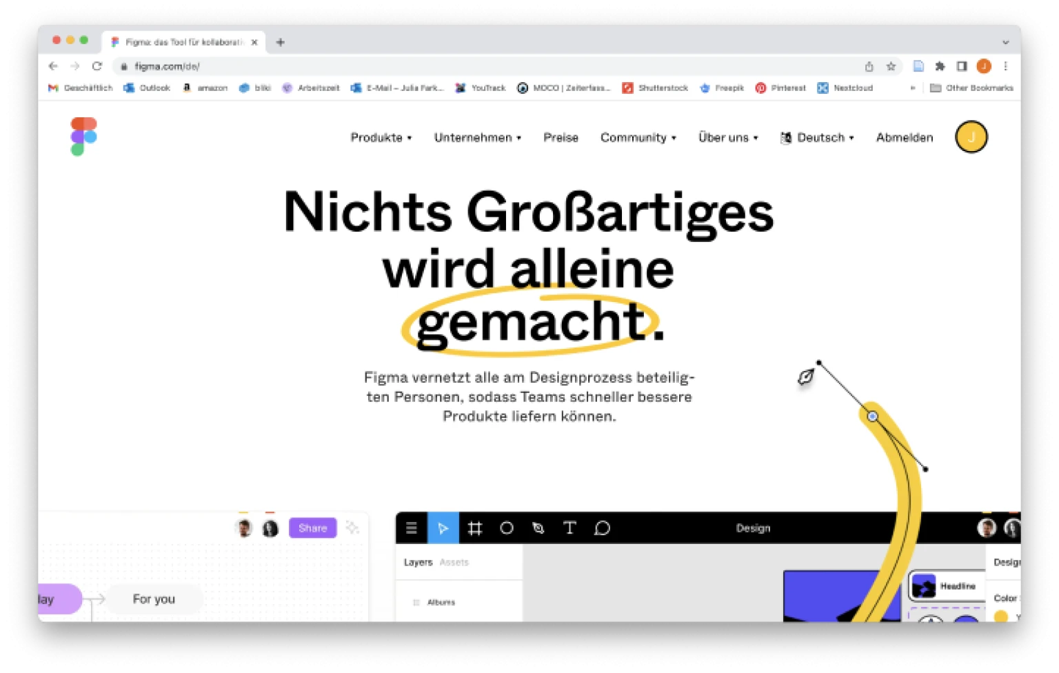Show hidden bookmarks overflow arrow

tap(912, 88)
